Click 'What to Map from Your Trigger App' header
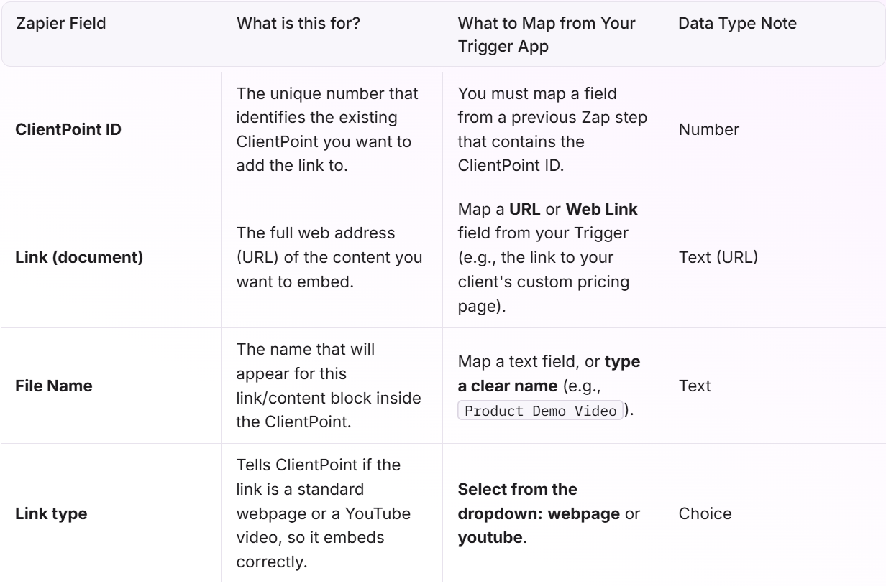886x586 pixels. 547,32
